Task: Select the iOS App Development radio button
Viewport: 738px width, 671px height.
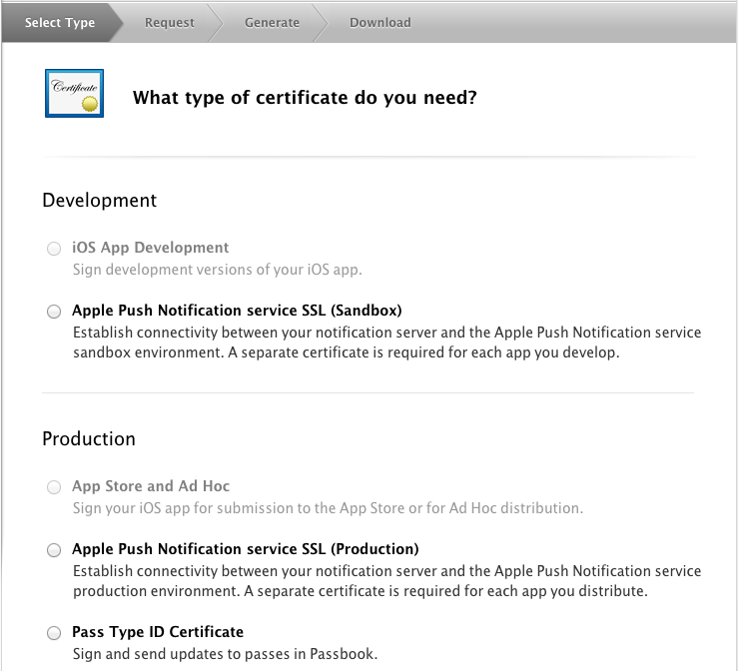Action: [54, 249]
